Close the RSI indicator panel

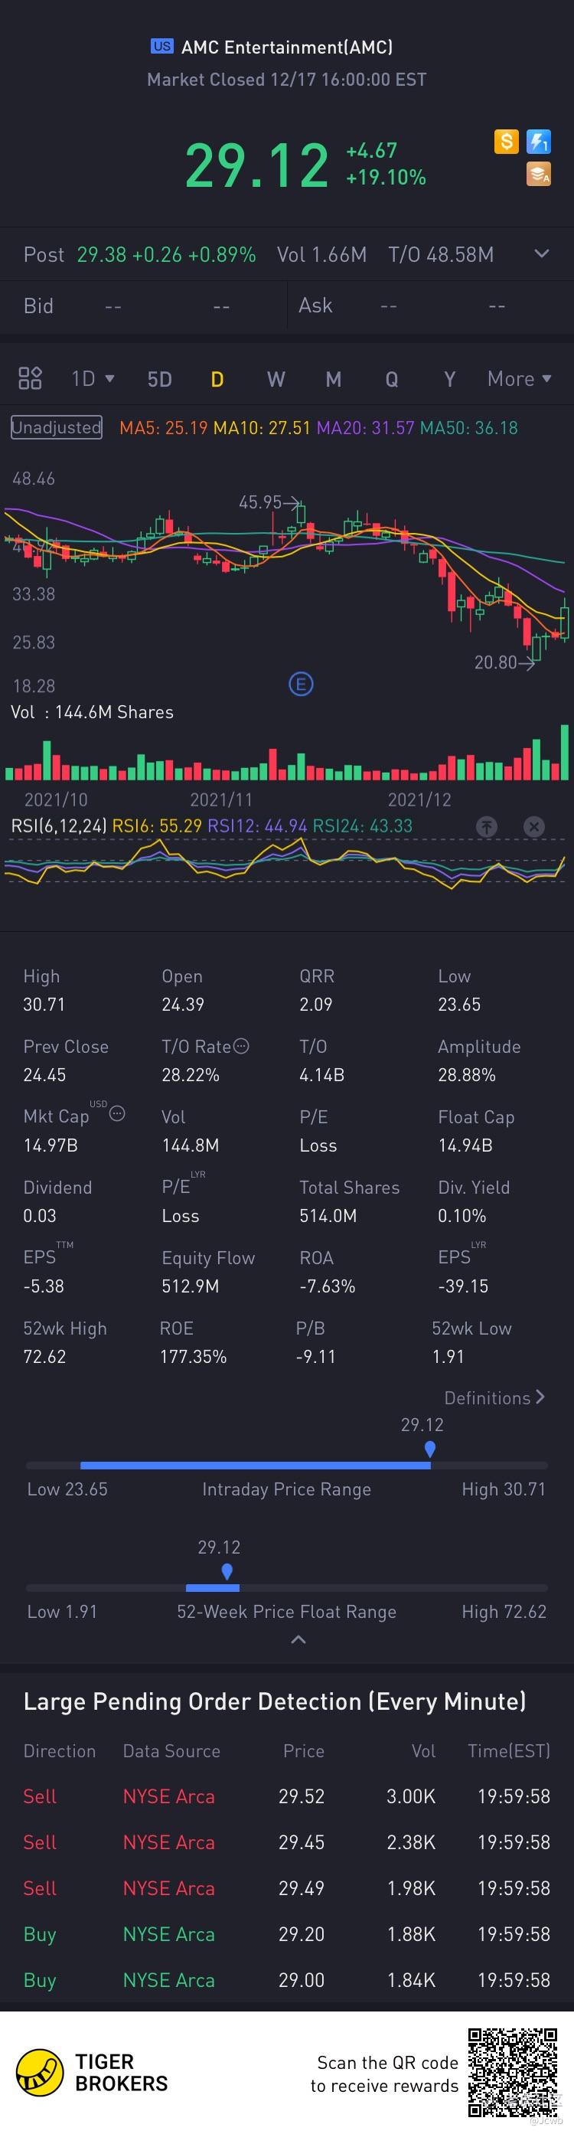point(534,826)
